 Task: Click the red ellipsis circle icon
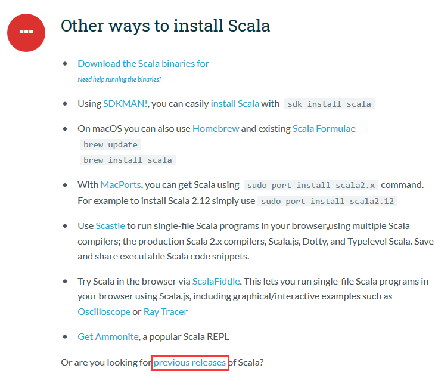coord(26,31)
